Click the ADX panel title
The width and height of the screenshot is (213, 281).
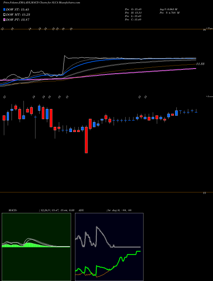81,210
